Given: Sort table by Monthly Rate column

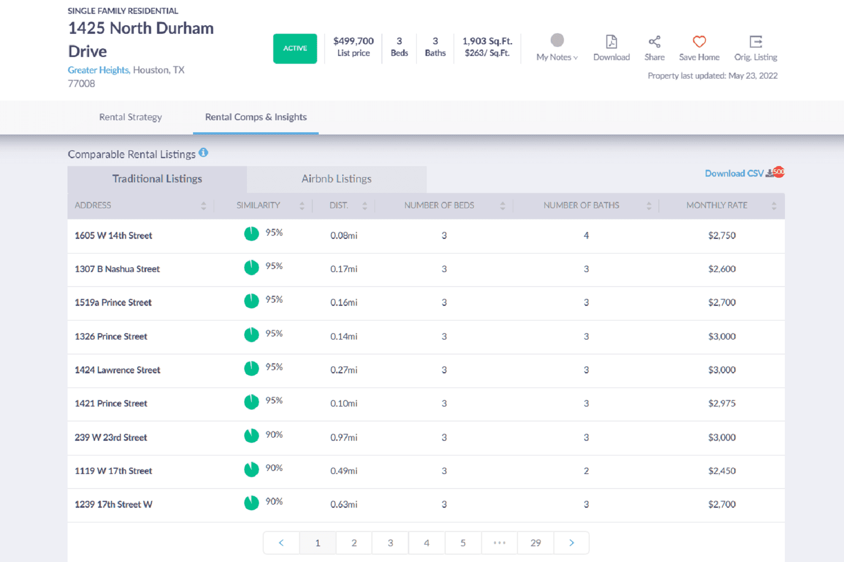Looking at the screenshot, I should pyautogui.click(x=773, y=206).
